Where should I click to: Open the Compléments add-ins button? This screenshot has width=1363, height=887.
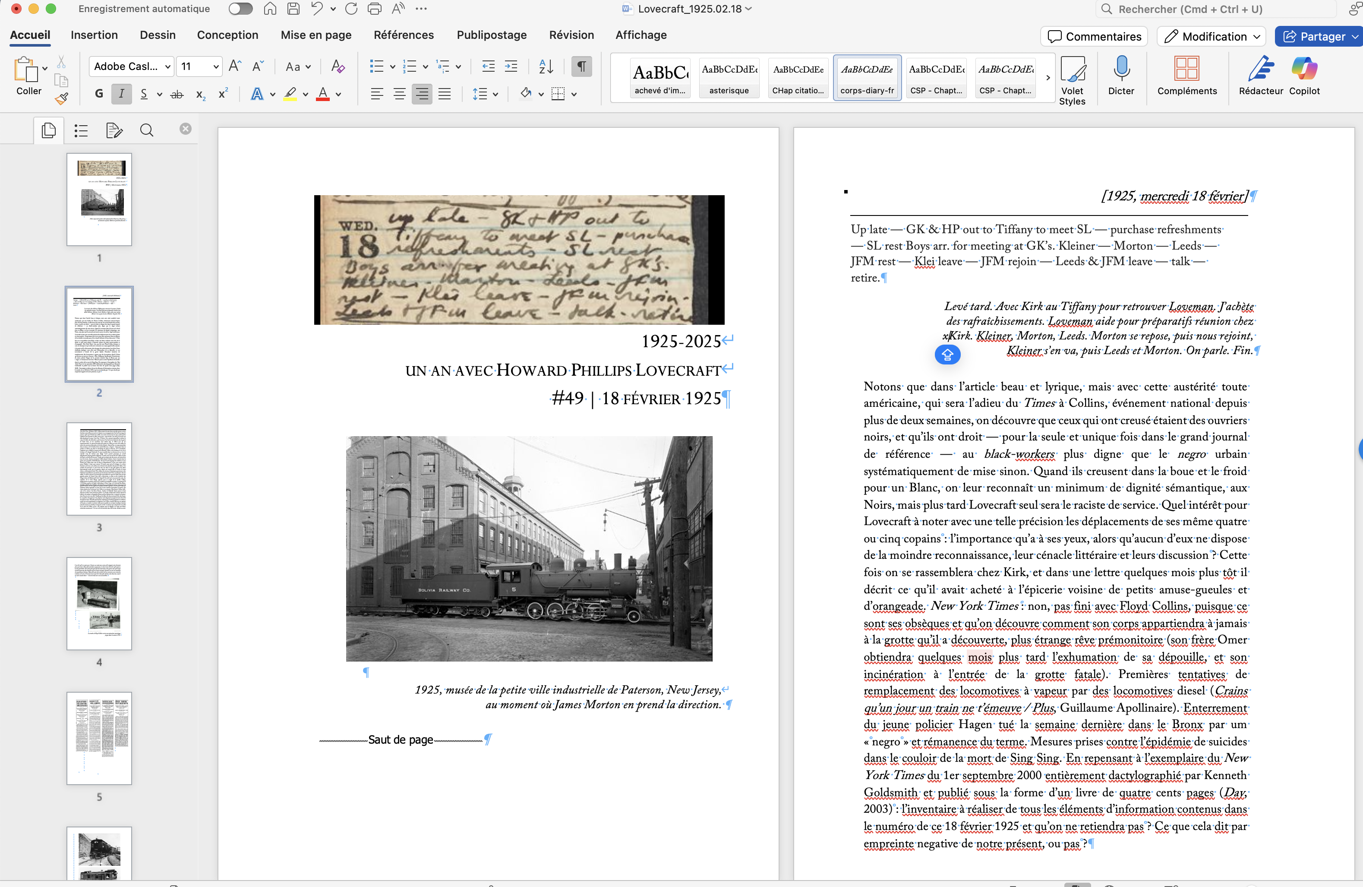coord(1186,76)
